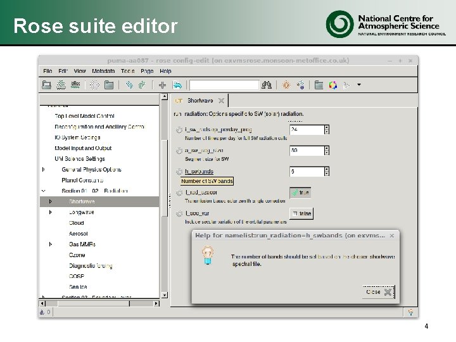
Task: Click the Load all apps icon
Action: point(94,85)
